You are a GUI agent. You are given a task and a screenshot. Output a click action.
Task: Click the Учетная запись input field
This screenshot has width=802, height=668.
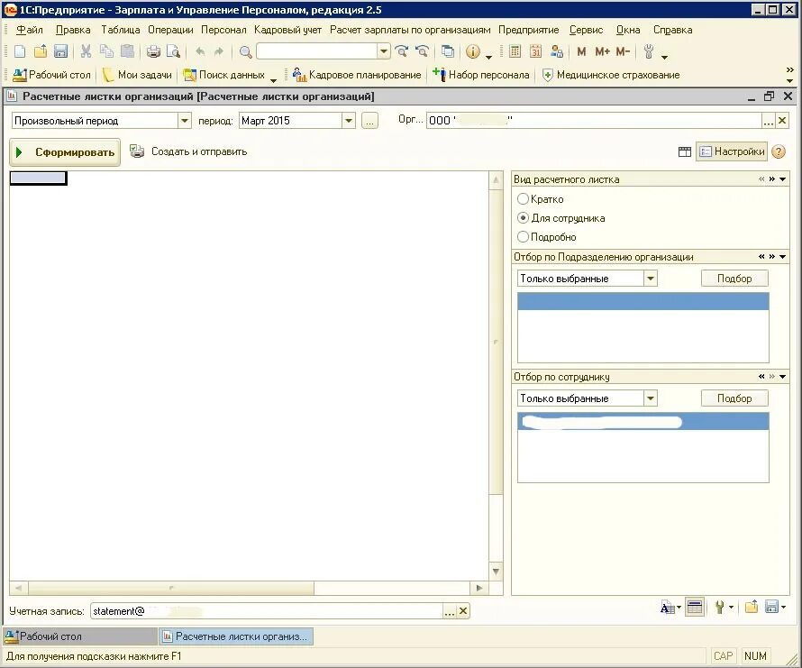coord(267,610)
